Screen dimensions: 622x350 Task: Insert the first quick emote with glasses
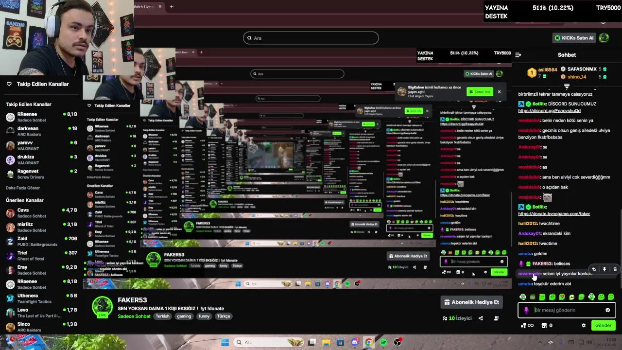[x=523, y=297]
